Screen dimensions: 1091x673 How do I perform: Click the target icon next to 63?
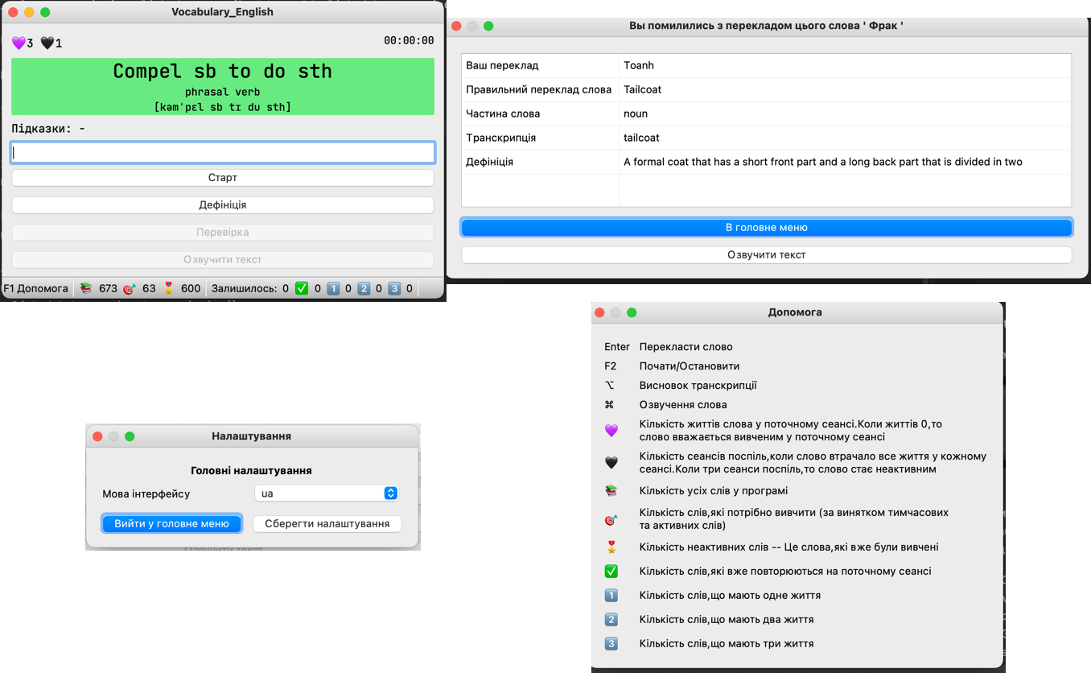[129, 288]
